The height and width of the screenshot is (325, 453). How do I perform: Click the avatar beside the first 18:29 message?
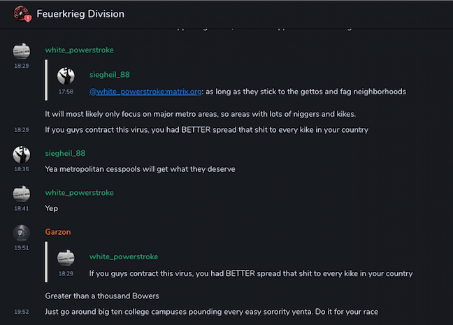coord(22,51)
